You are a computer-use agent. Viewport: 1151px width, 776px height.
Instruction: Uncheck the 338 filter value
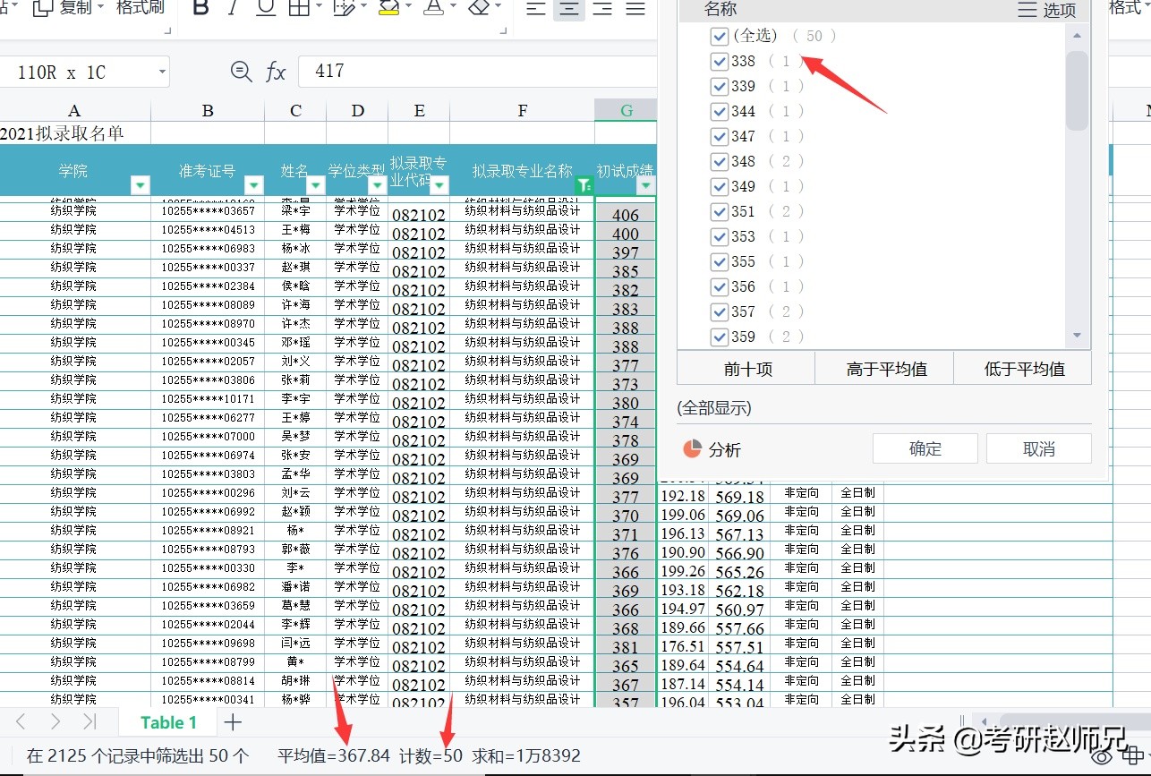719,61
